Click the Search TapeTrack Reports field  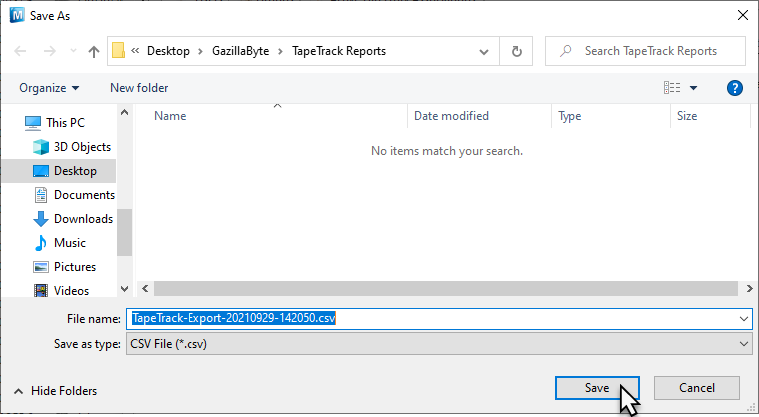645,51
